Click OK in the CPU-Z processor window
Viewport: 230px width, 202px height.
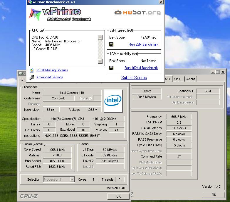coord(118,196)
